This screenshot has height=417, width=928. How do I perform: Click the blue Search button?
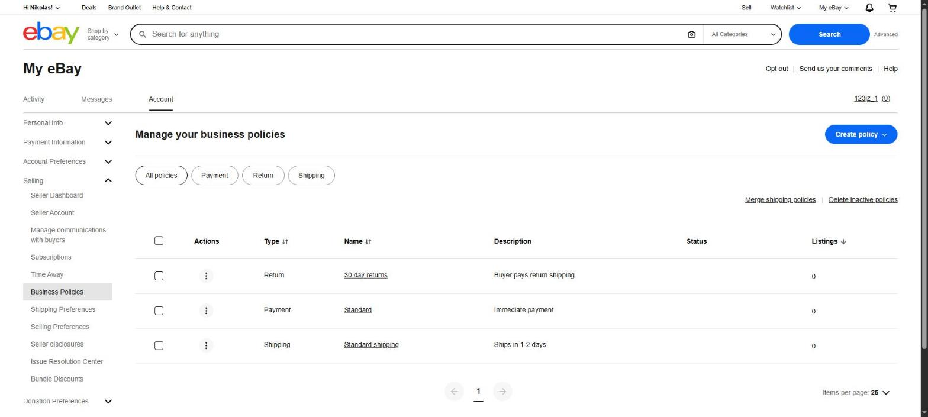click(x=829, y=34)
